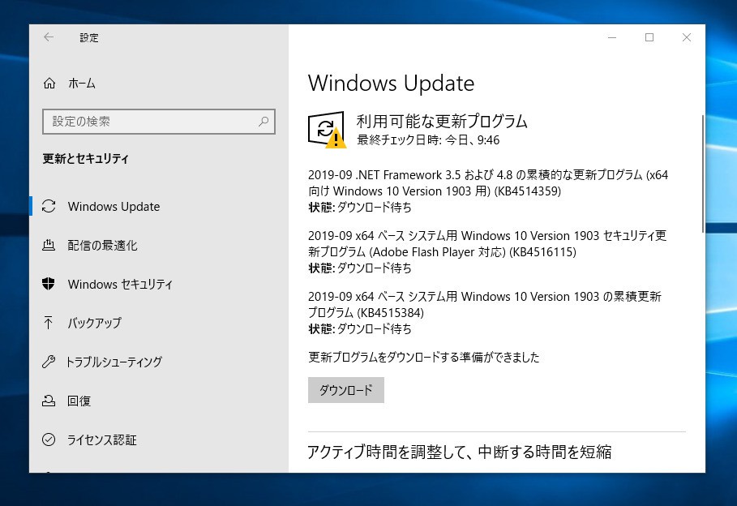
Task: Open トラブルシューティング page
Action: pyautogui.click(x=159, y=362)
